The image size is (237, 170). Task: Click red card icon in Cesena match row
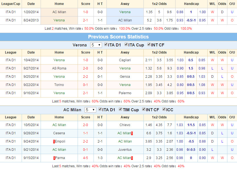pyautogui.click(x=132, y=133)
